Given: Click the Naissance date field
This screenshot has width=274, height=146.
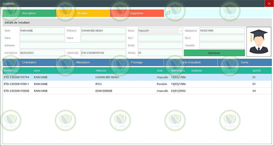Looking at the screenshot, I should [222, 31].
